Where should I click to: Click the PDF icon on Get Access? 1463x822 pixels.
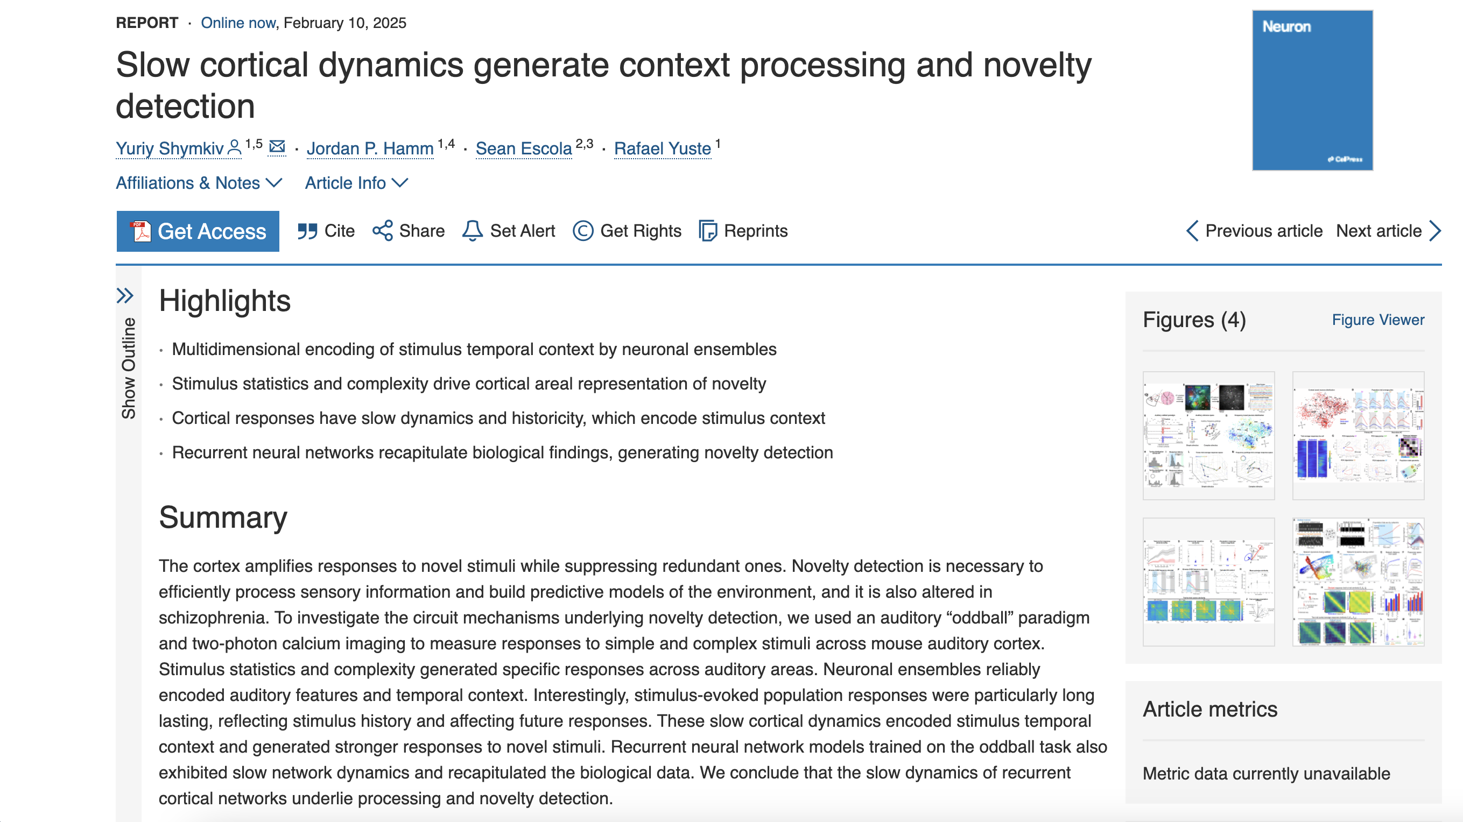141,232
